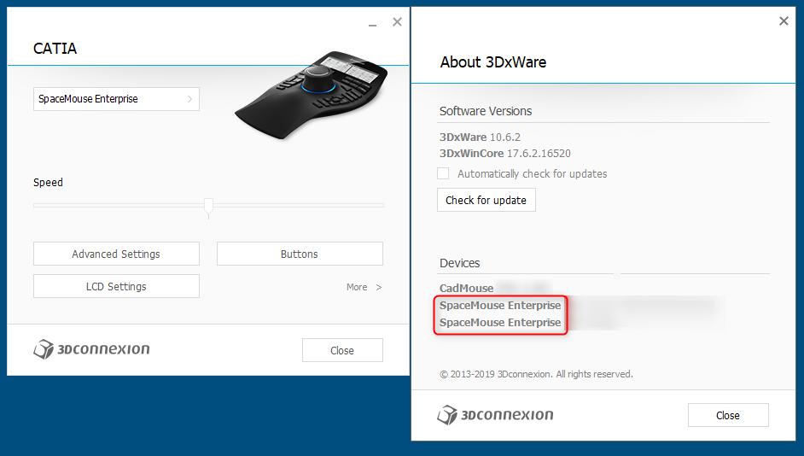
Task: Click the Software Versions heading
Action: pyautogui.click(x=486, y=111)
